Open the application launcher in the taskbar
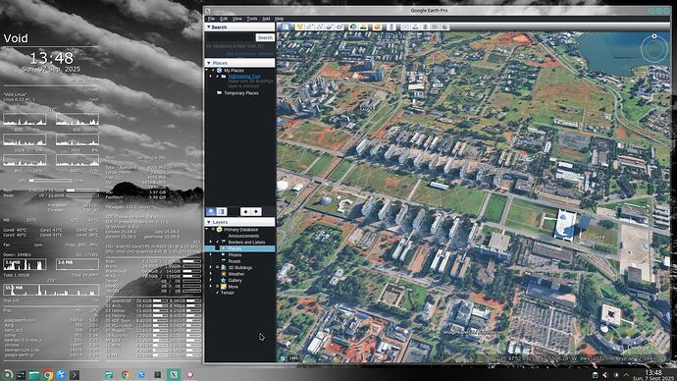 pyautogui.click(x=7, y=375)
